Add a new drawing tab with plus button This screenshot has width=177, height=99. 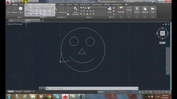[43, 20]
